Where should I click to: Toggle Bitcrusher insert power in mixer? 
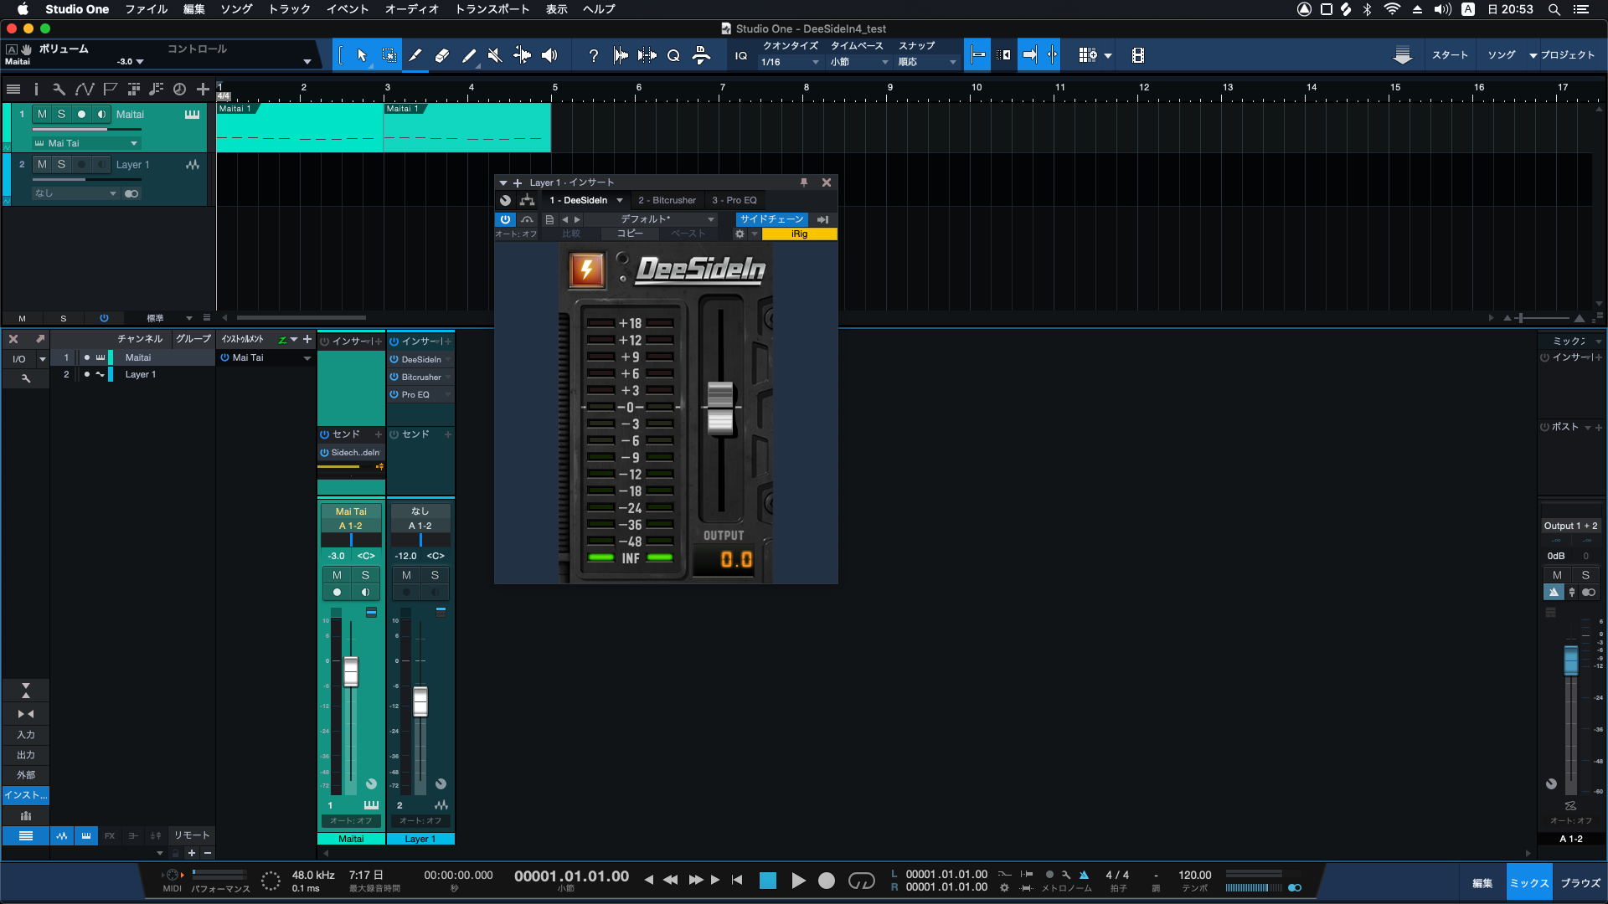point(394,377)
